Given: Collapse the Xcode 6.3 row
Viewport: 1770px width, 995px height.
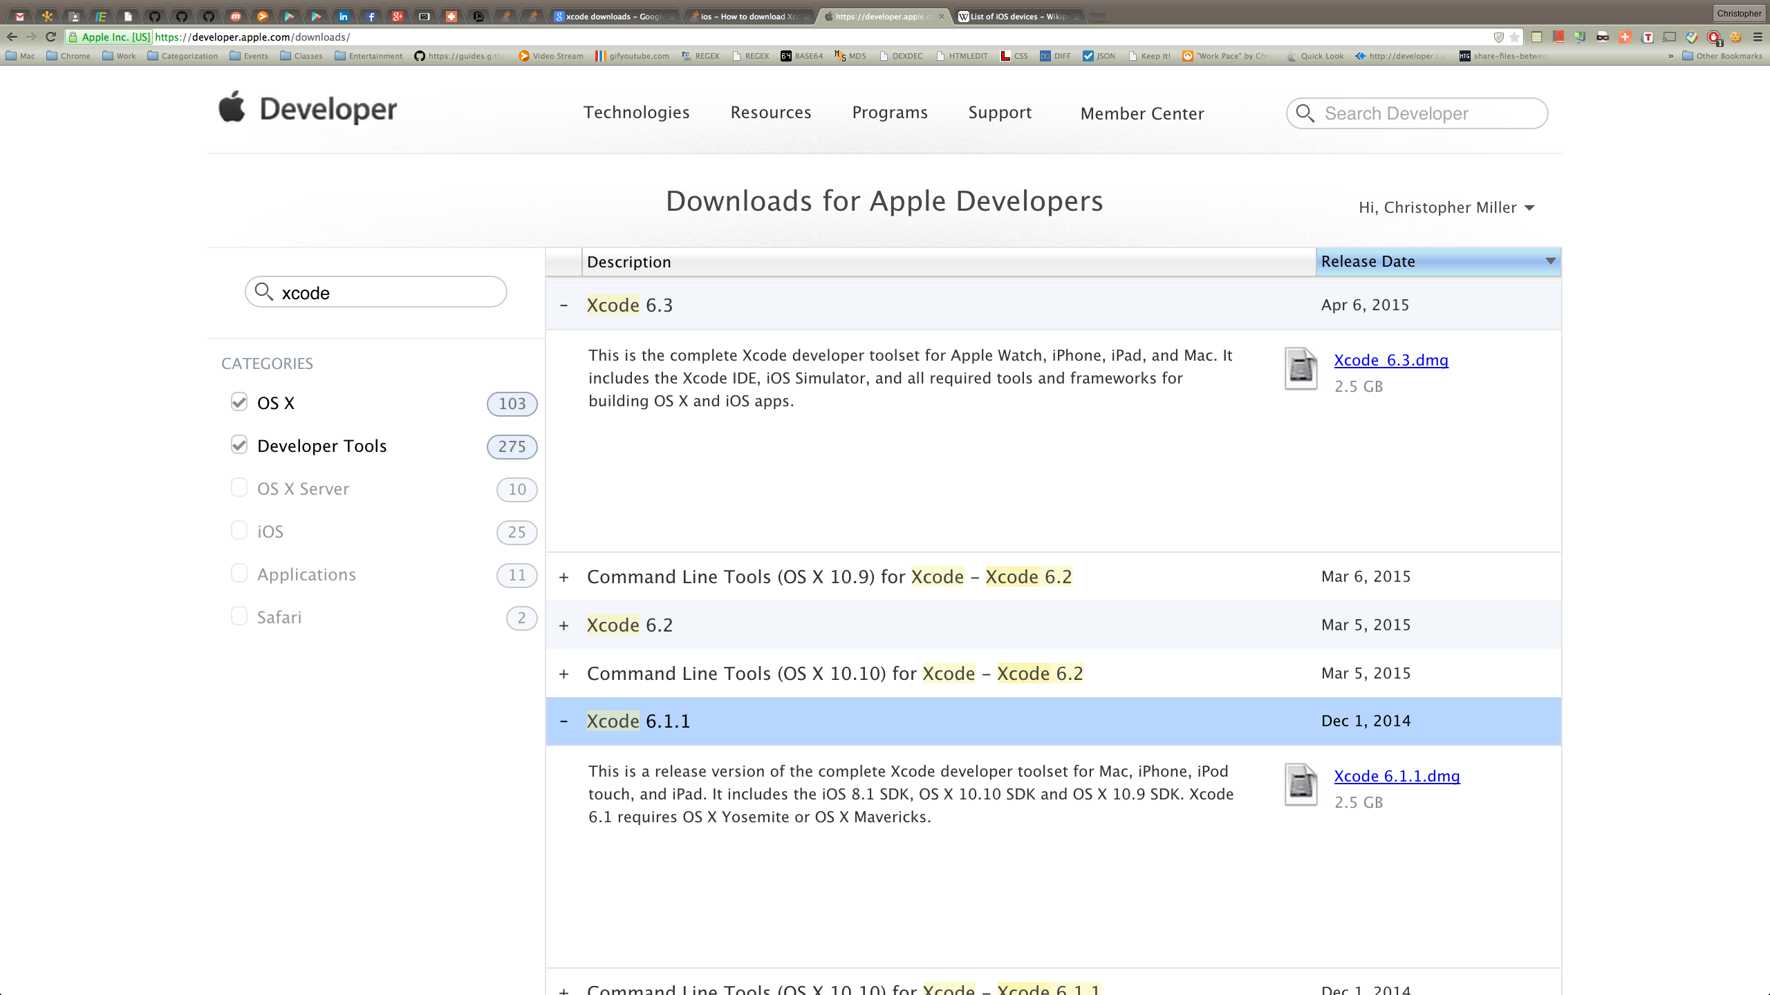Looking at the screenshot, I should pyautogui.click(x=564, y=305).
